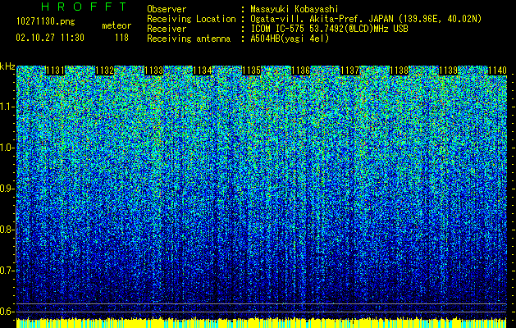Click the kHz axis unit label

[7, 66]
